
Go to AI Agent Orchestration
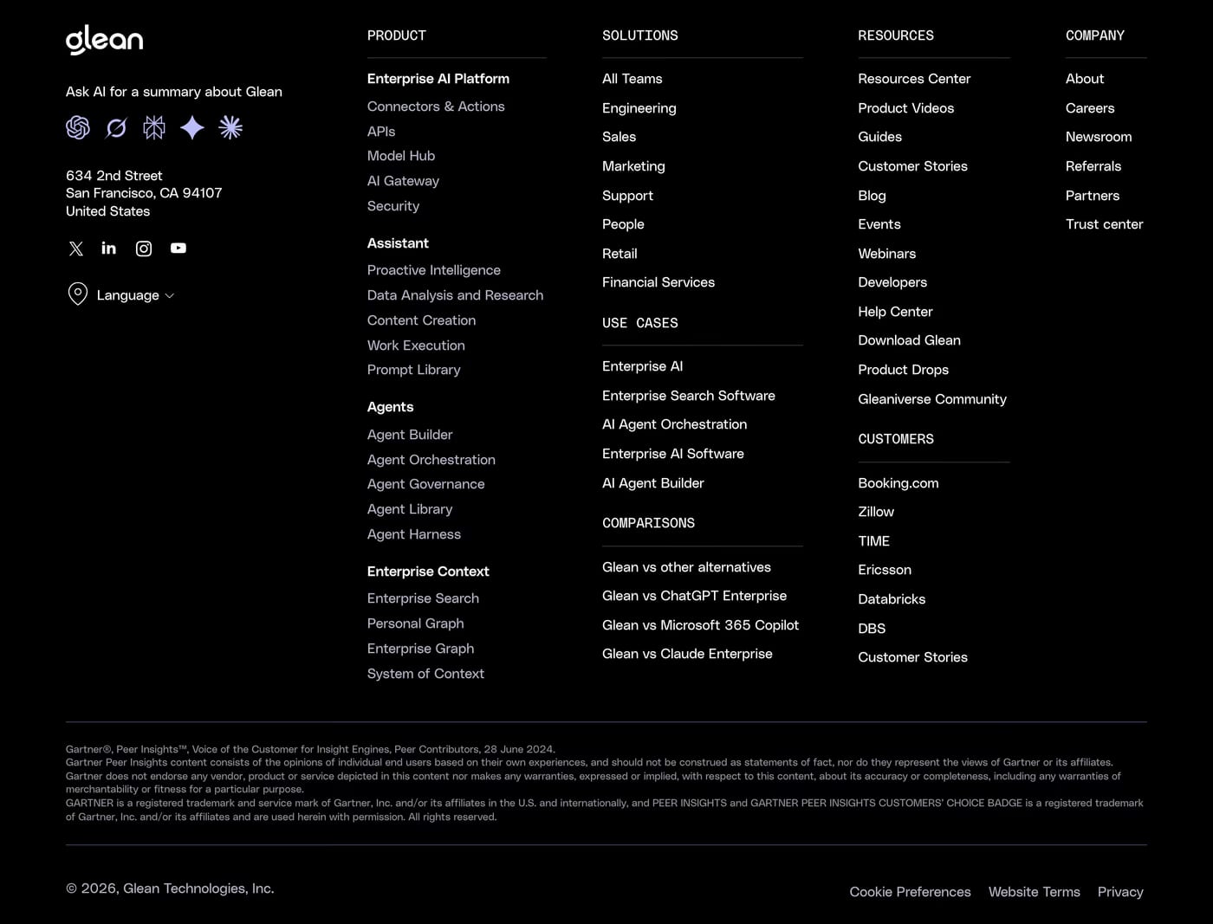click(675, 424)
